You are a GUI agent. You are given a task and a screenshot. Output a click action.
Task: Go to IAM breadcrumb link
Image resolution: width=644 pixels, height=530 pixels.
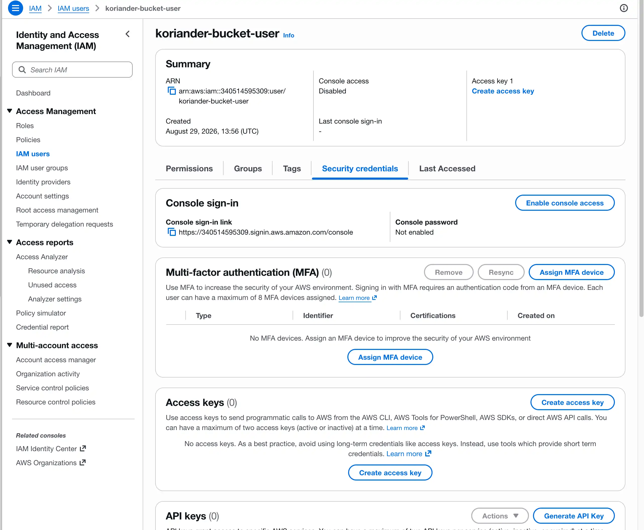pyautogui.click(x=35, y=8)
